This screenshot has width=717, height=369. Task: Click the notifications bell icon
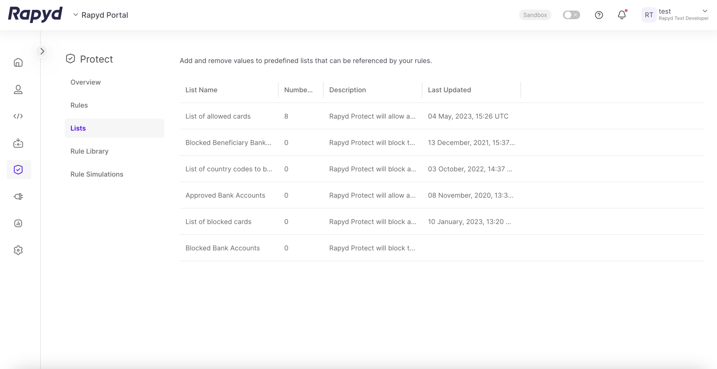pos(621,15)
